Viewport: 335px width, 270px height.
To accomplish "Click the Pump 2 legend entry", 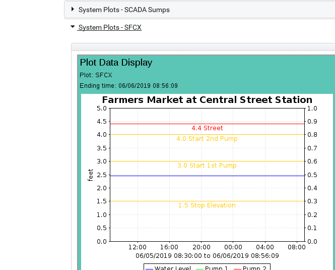I will [250, 268].
